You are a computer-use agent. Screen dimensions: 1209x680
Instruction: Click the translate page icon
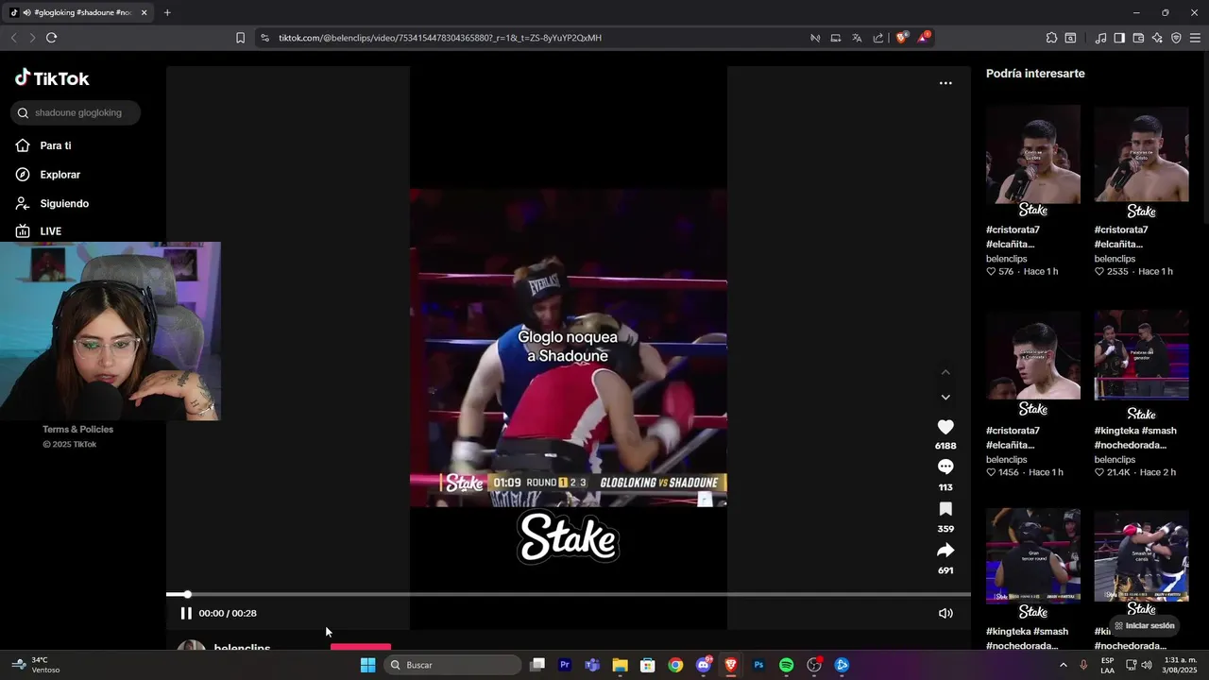(857, 38)
